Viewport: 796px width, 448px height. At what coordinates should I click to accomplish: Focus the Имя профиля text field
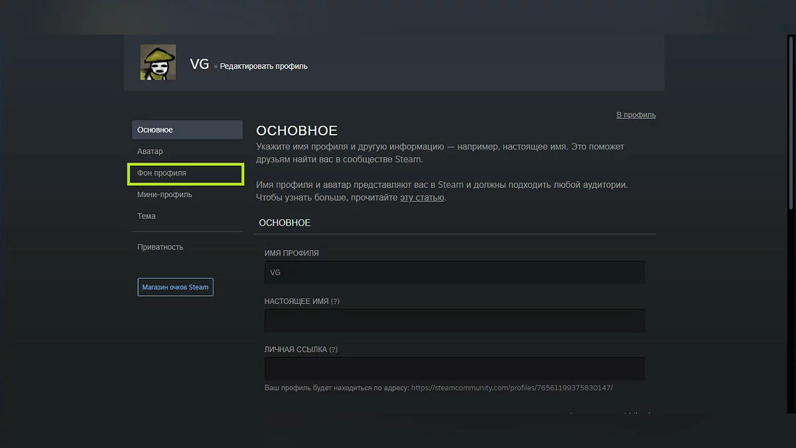(x=454, y=272)
